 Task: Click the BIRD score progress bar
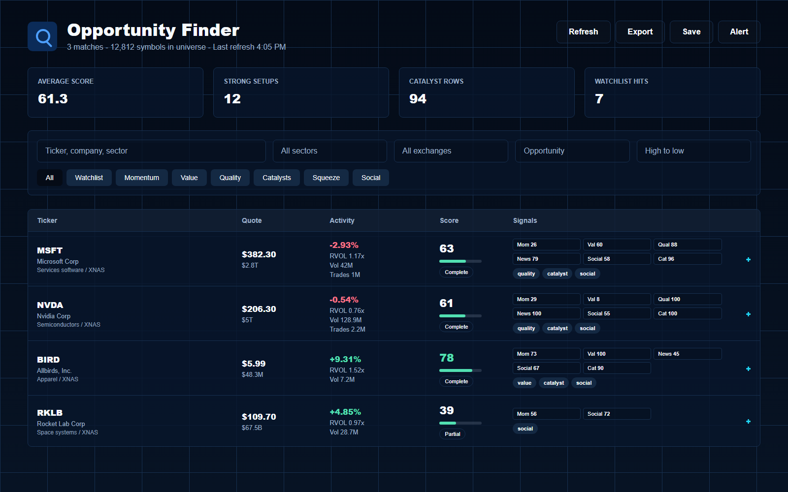[x=460, y=370]
